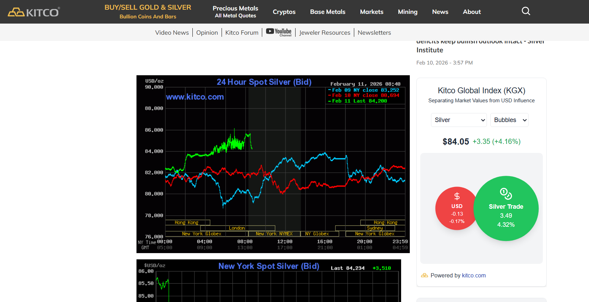Open the Base Metals menu
Viewport: 589px width, 302px height.
click(328, 12)
